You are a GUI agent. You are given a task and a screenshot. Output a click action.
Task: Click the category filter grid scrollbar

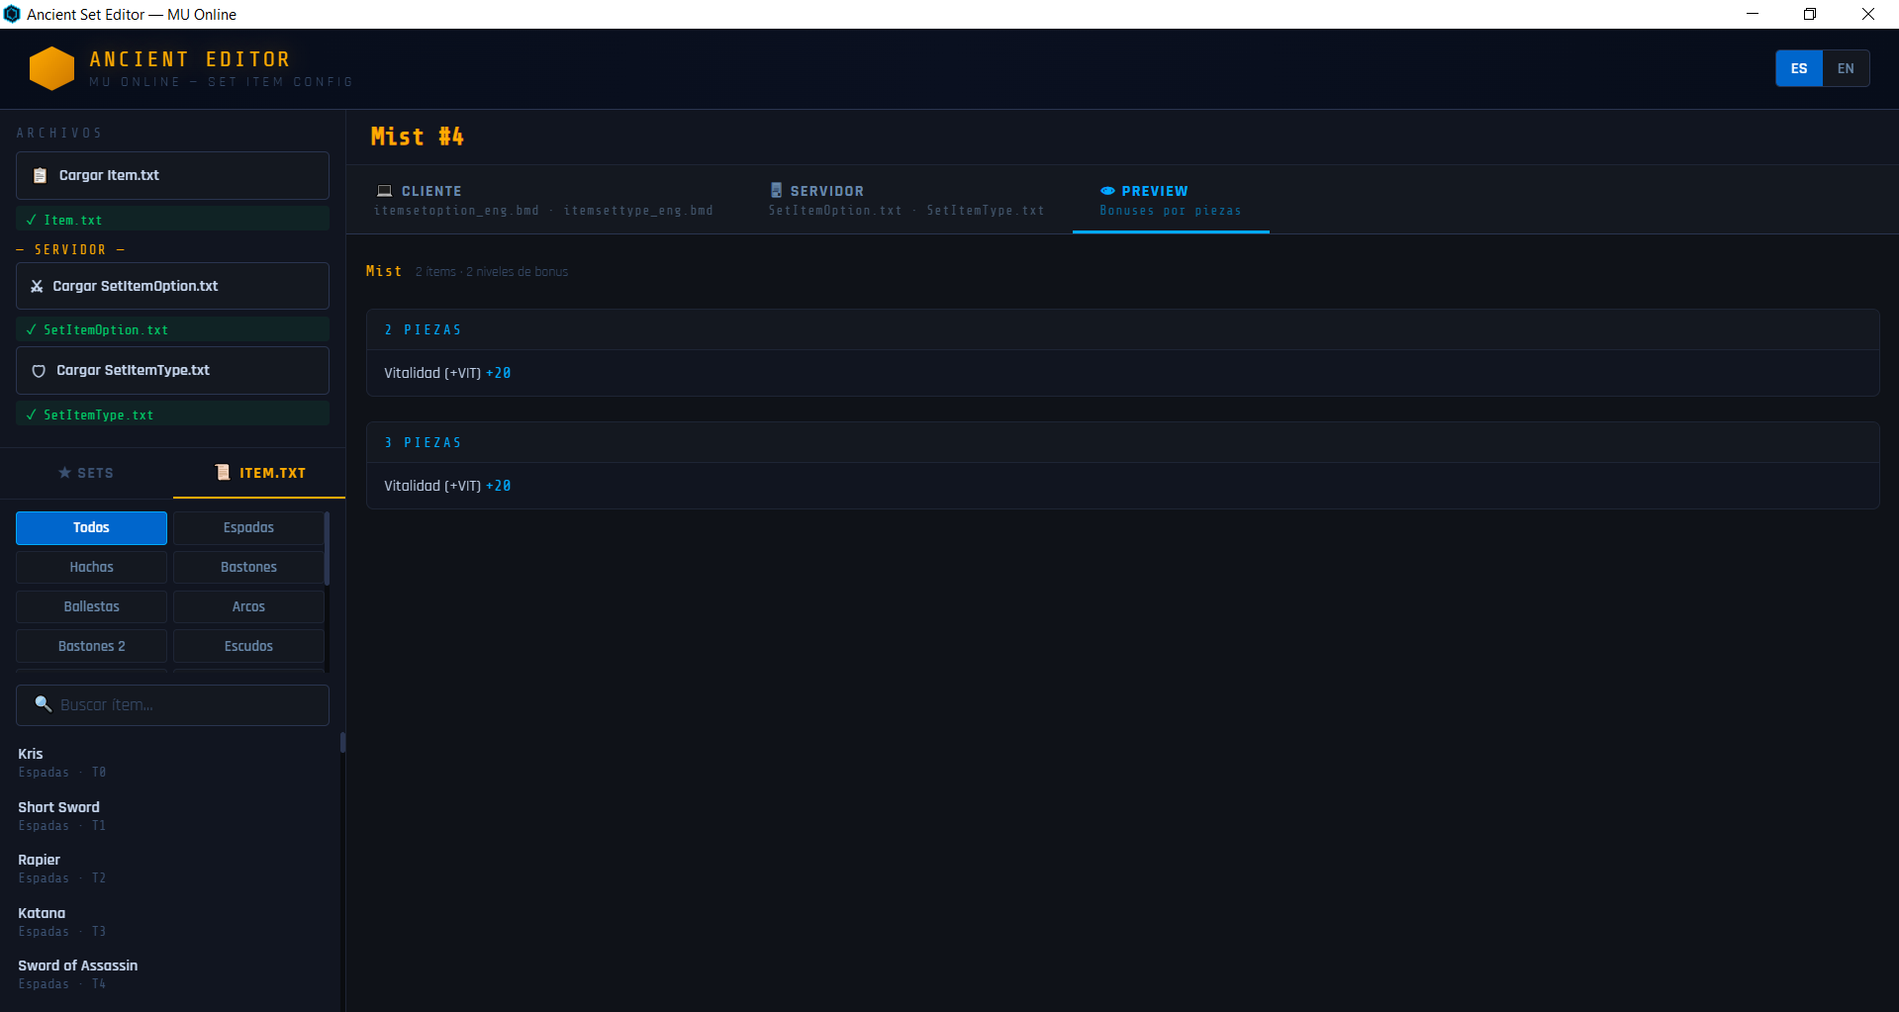(x=327, y=549)
